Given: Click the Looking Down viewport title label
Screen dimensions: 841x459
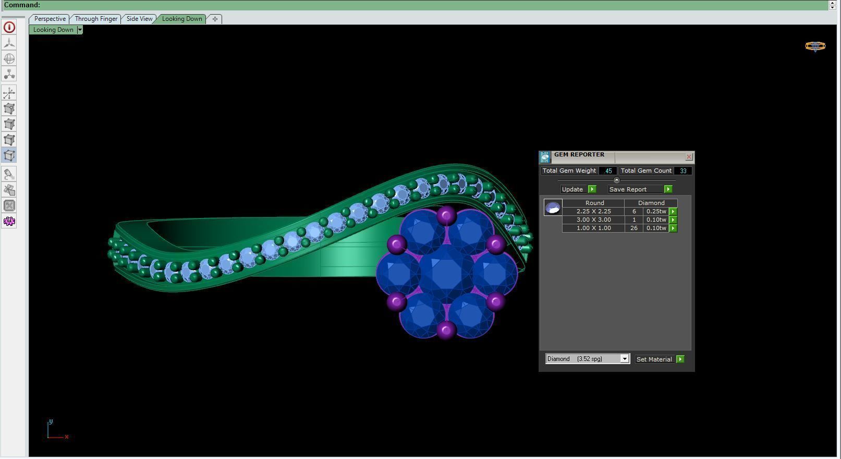Looking at the screenshot, I should pos(53,30).
